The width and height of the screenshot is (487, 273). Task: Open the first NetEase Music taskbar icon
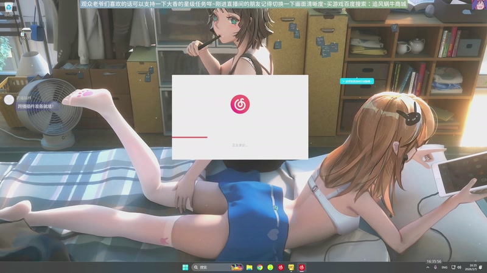tap(281, 268)
